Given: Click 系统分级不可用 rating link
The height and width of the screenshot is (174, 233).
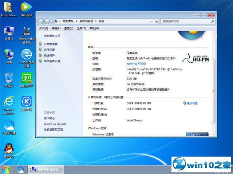Looking at the screenshot, I should 136,64.
